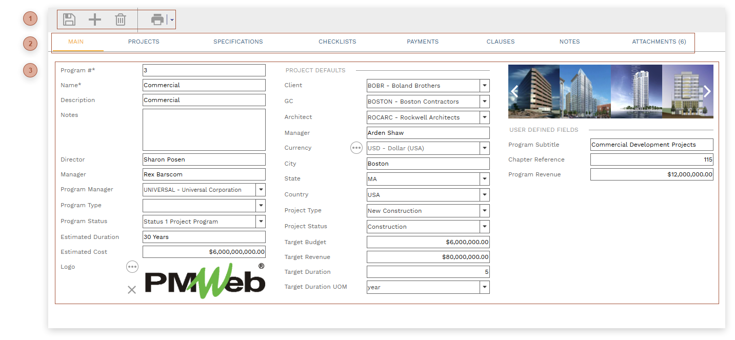Show previous image with left carousel arrow
Screen dimensions: 735x340
coord(514,91)
